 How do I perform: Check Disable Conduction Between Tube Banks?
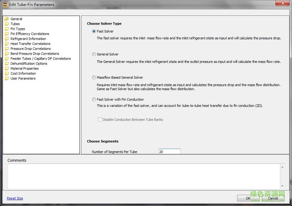point(100,120)
